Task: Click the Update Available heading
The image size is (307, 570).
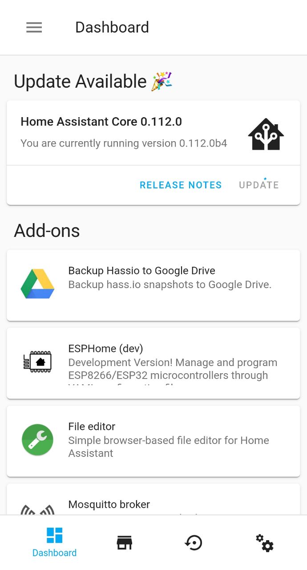Action: (80, 81)
